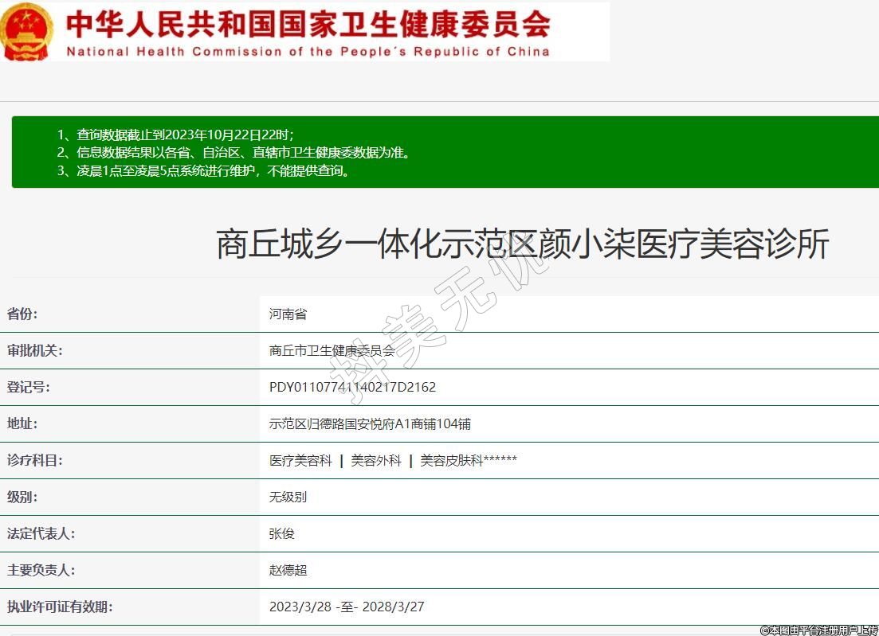The width and height of the screenshot is (879, 636).
Task: Click the license validity period 2023/3/28 -至- 2028/3/27
Action: [347, 607]
